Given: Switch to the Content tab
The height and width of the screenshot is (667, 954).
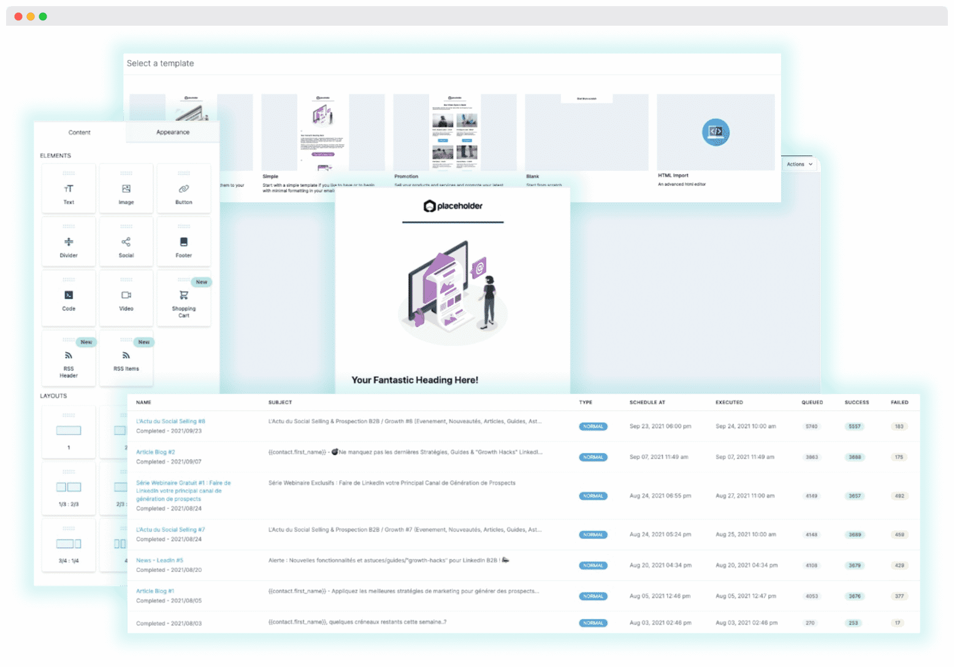Looking at the screenshot, I should coord(80,132).
